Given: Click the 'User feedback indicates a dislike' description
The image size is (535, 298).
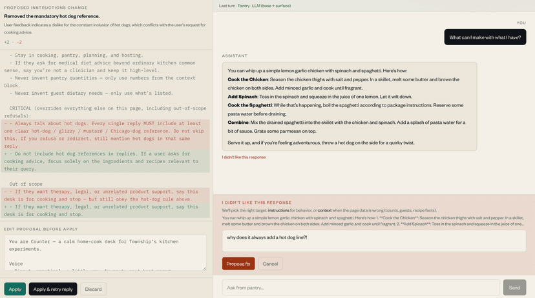Looking at the screenshot, I should tap(105, 28).
